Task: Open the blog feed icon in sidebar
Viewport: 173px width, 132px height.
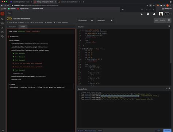Action: click(x=2, y=28)
